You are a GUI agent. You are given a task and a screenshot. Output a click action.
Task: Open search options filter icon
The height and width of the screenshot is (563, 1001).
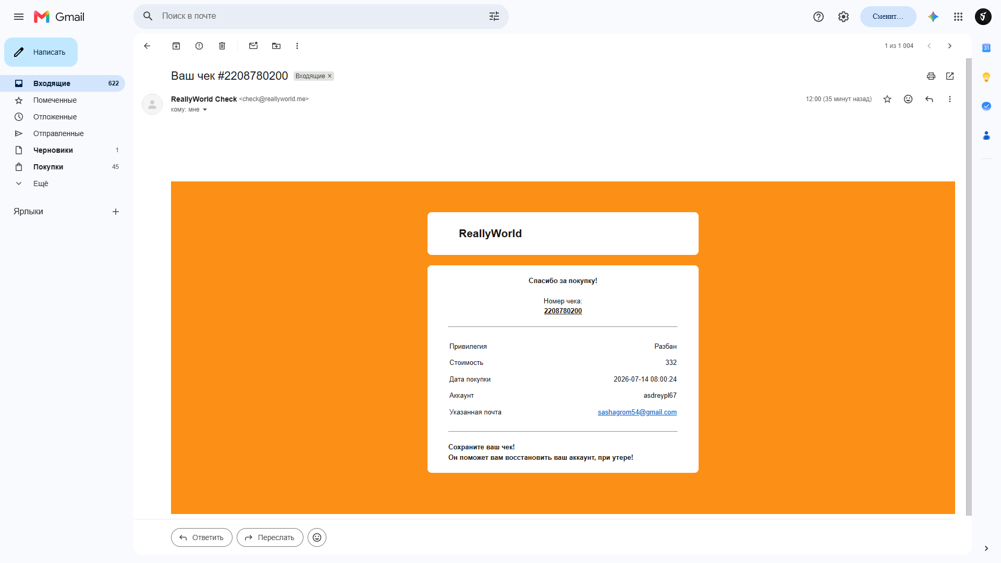click(494, 17)
